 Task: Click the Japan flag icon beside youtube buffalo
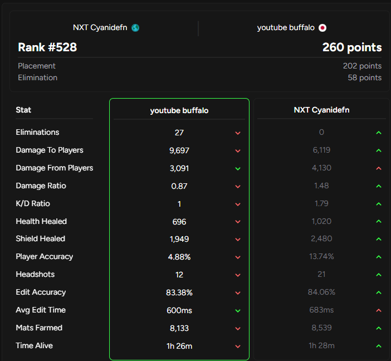[x=322, y=28]
